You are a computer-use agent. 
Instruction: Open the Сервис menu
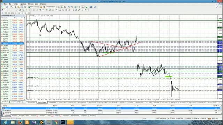[30, 4]
